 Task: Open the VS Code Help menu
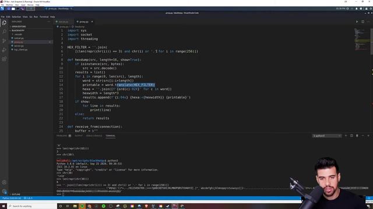[x=52, y=17]
